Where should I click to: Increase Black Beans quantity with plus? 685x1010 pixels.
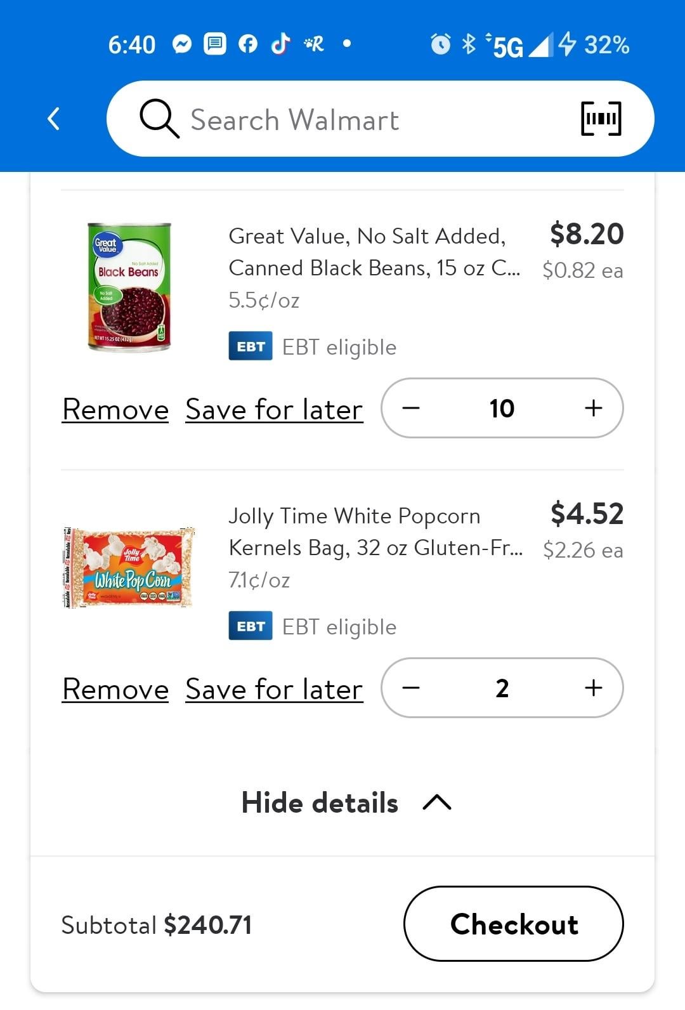pos(593,408)
